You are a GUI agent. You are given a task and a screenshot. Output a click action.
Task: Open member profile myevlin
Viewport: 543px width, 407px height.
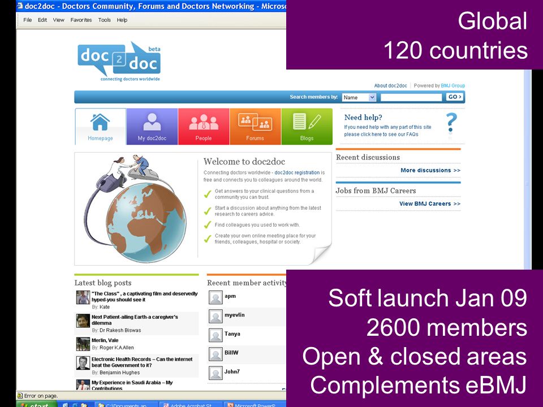(x=234, y=315)
